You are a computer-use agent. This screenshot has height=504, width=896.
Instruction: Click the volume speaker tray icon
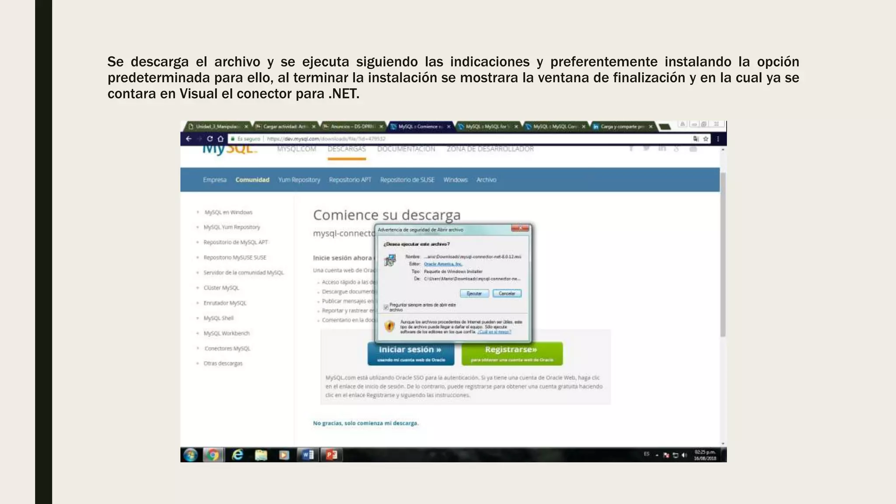[684, 455]
